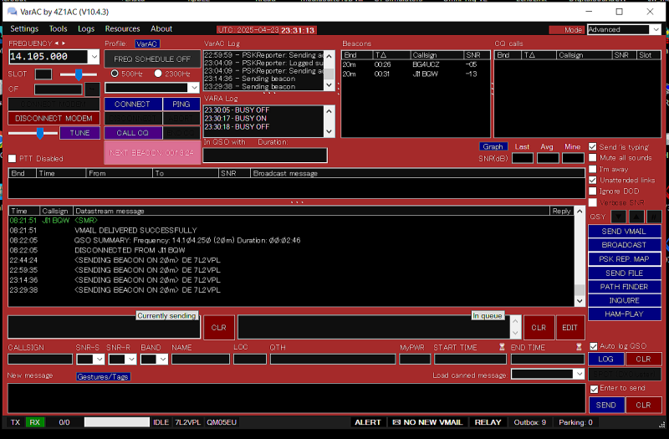Click the SEND VMAIL button

click(x=624, y=232)
